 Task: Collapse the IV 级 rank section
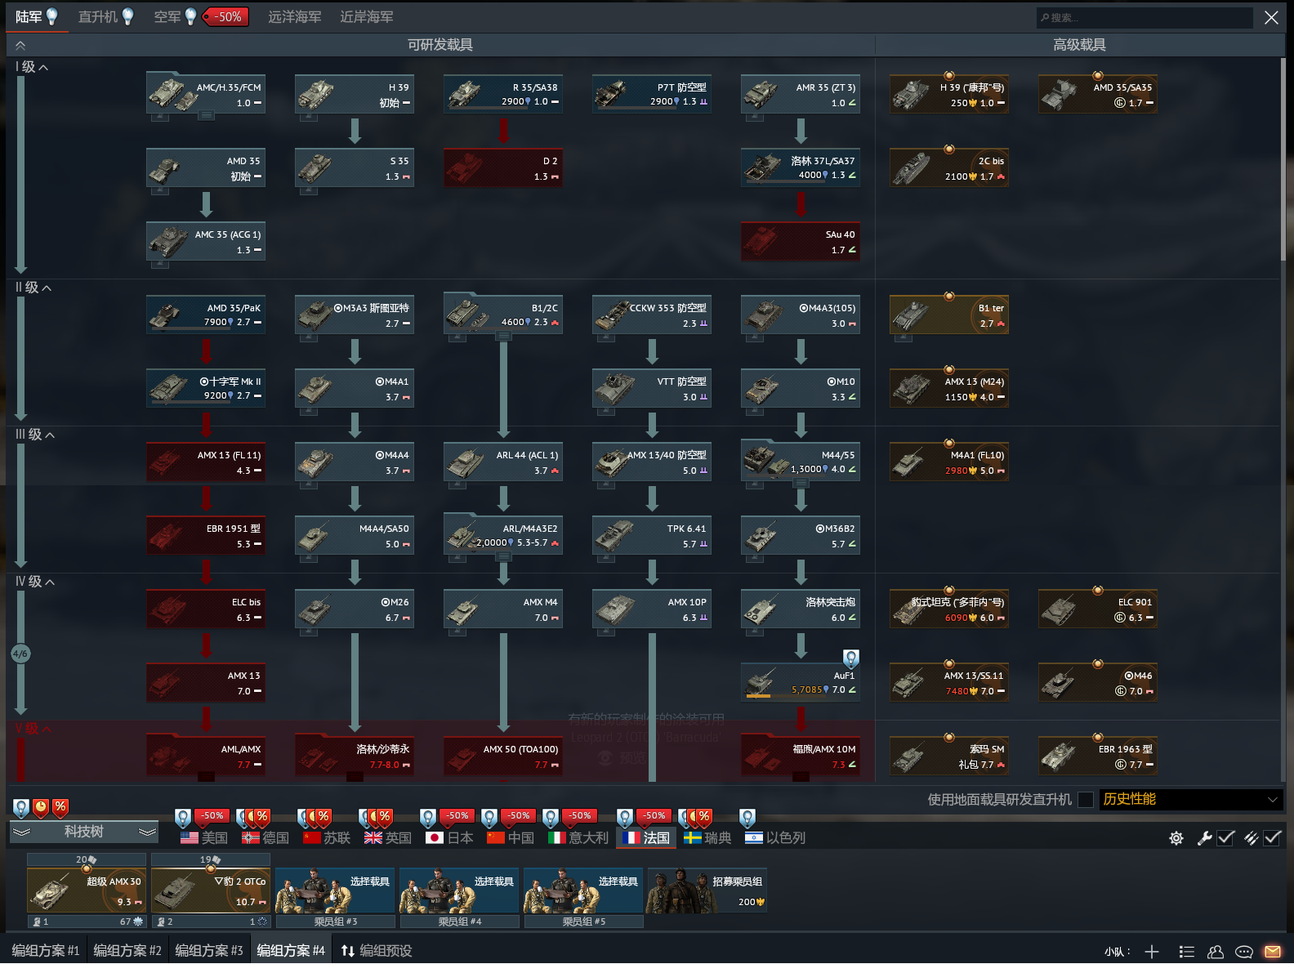[x=35, y=582]
